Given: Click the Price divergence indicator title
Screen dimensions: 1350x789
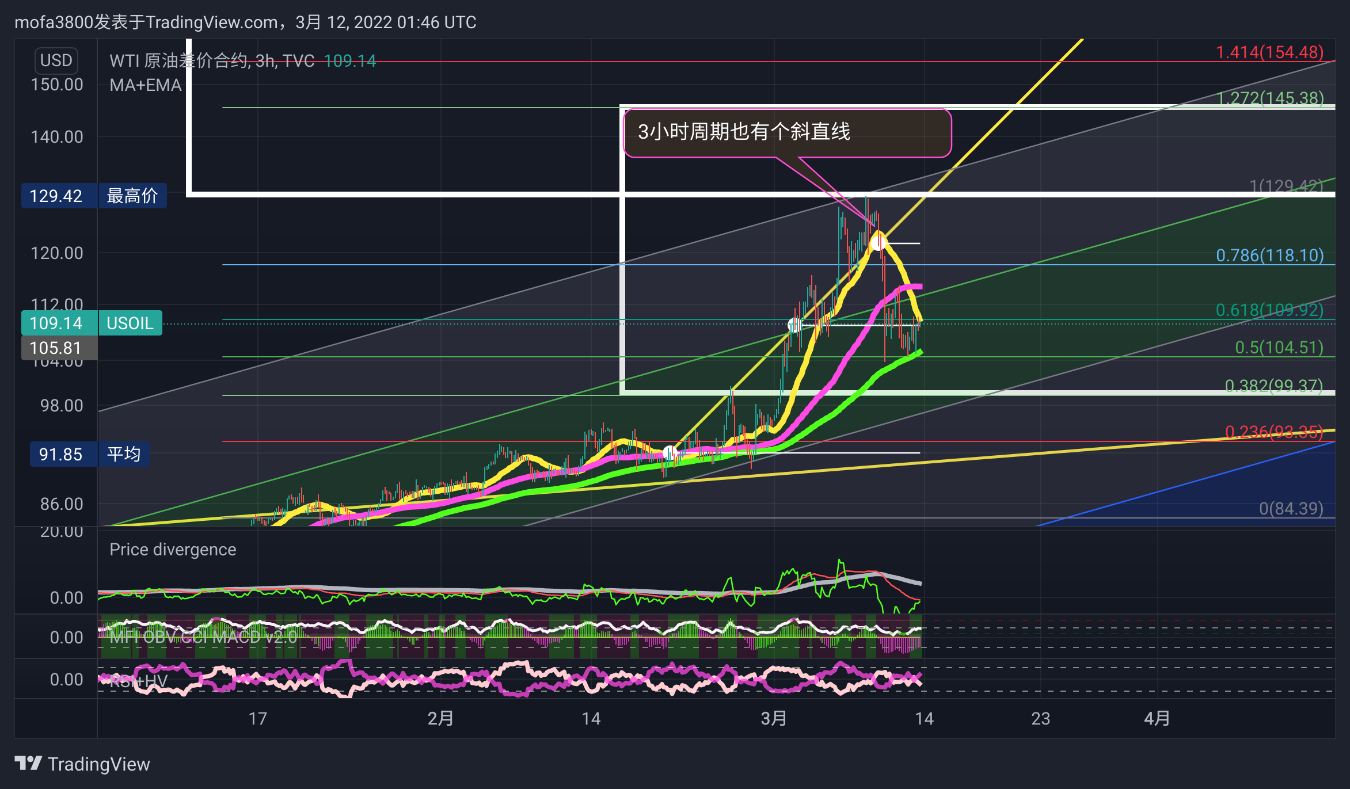Looking at the screenshot, I should coord(173,550).
